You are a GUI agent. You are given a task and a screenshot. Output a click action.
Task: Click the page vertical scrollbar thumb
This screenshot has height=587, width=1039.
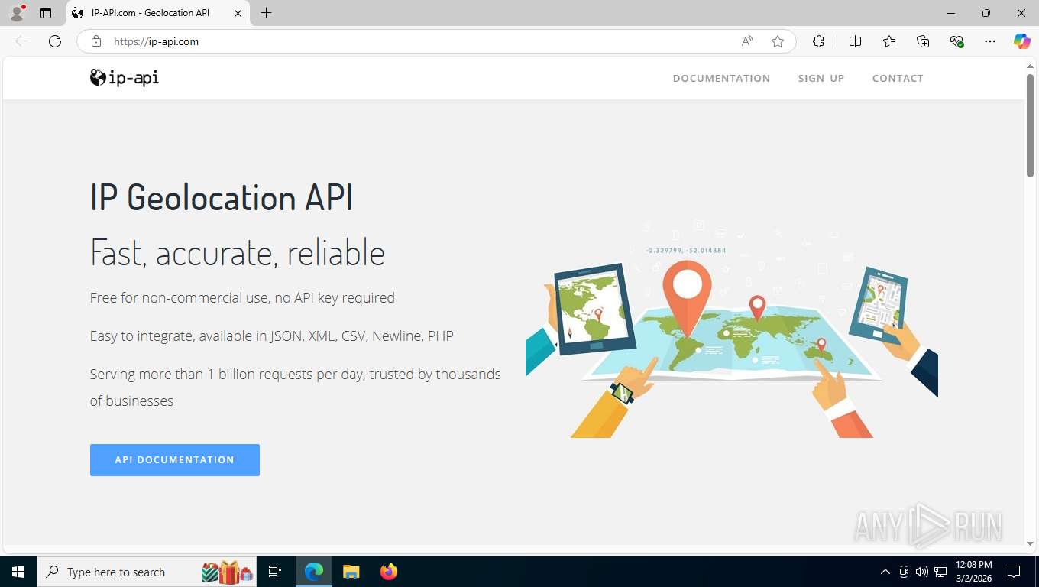coord(1030,126)
